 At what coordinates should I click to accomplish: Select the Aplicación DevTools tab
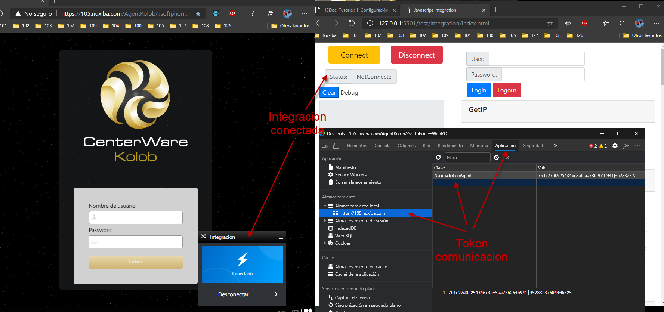tap(505, 146)
